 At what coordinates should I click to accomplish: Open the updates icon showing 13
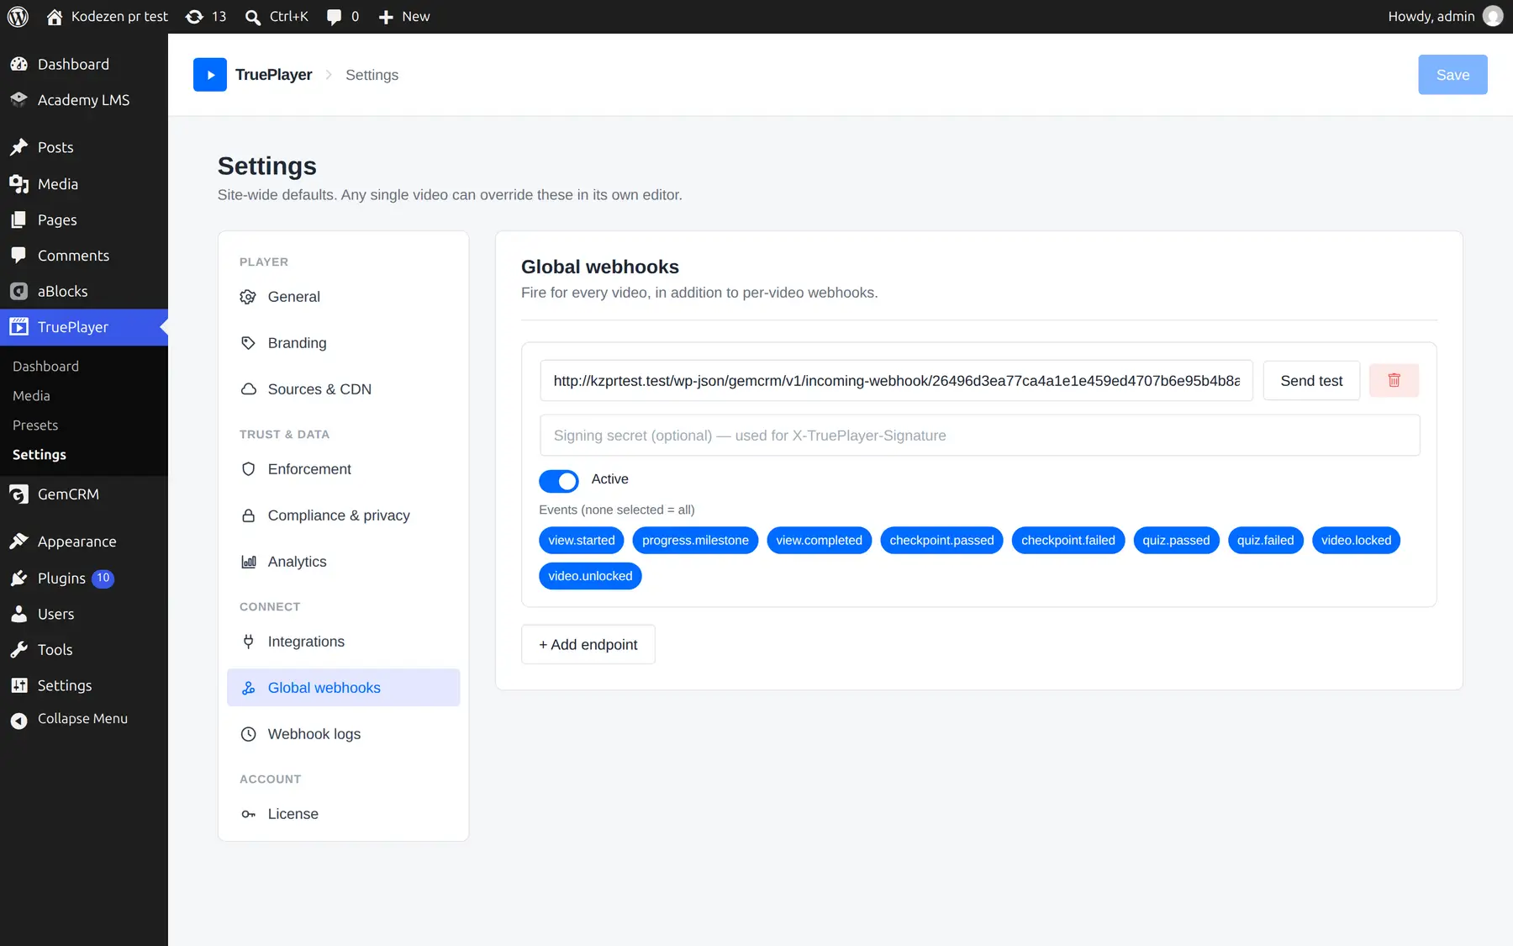tap(194, 17)
